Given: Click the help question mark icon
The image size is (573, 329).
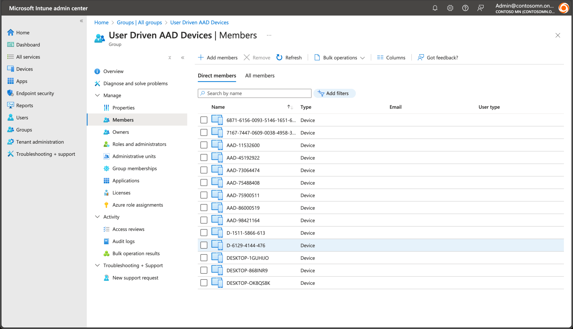Looking at the screenshot, I should point(465,8).
